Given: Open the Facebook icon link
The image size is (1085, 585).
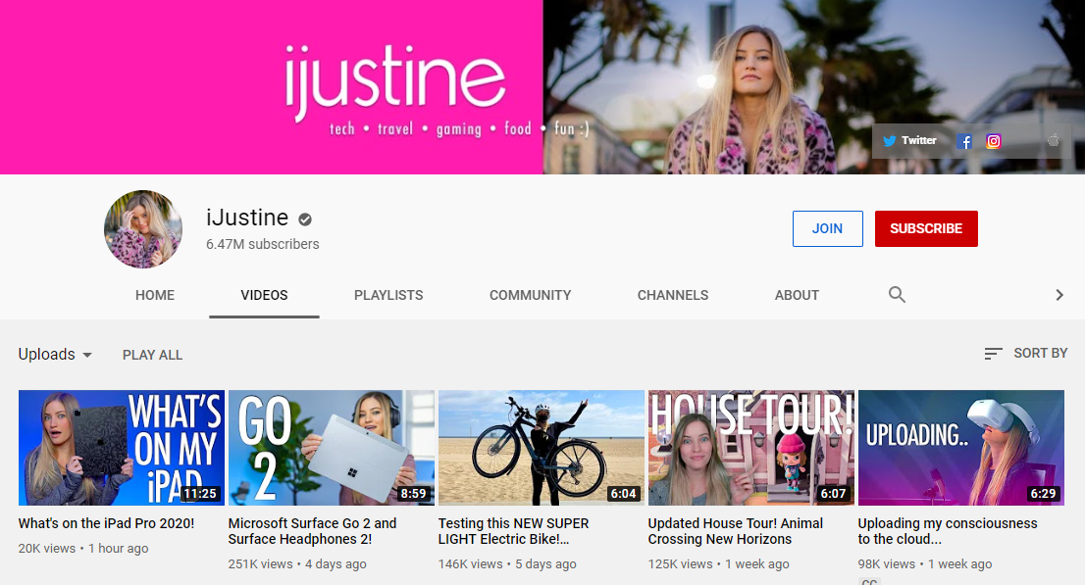Looking at the screenshot, I should 964,141.
